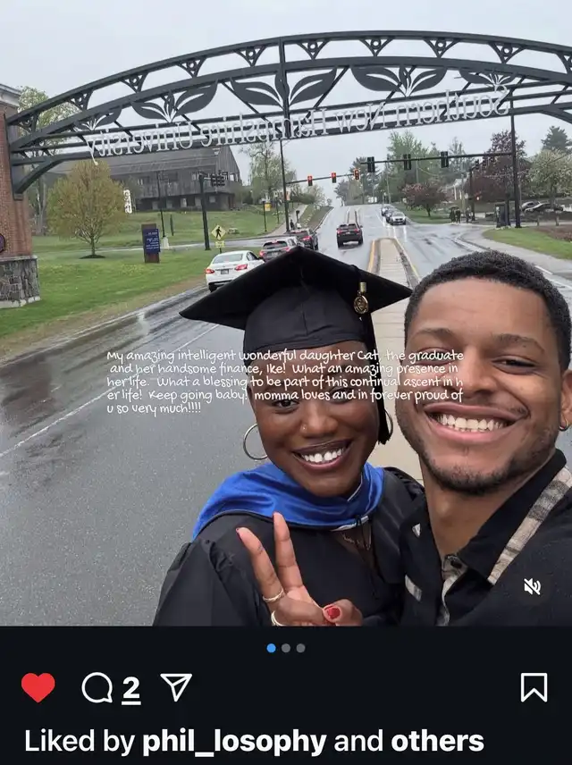This screenshot has height=765, width=572.
Task: Share the post using the paper plane icon
Action: click(176, 686)
